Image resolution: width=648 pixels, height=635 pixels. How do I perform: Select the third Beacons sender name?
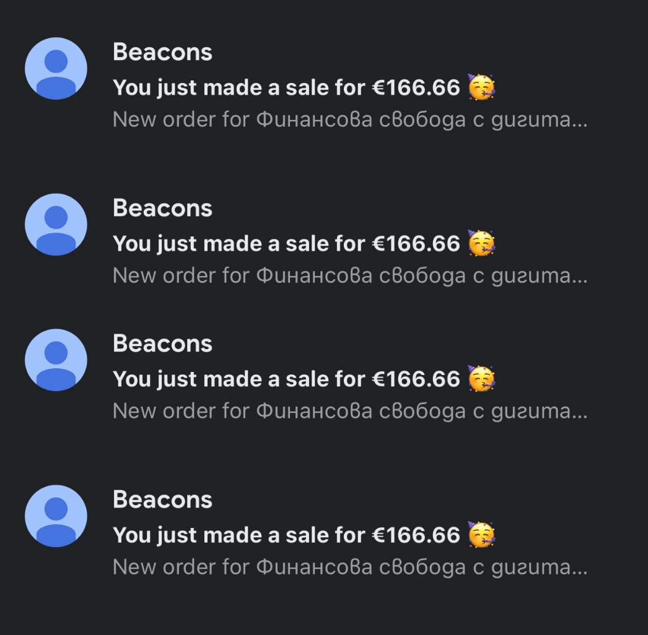[x=162, y=343]
